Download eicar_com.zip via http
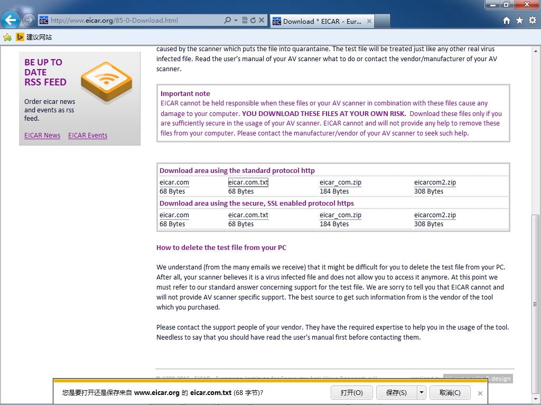Image resolution: width=541 pixels, height=405 pixels. pyautogui.click(x=340, y=182)
